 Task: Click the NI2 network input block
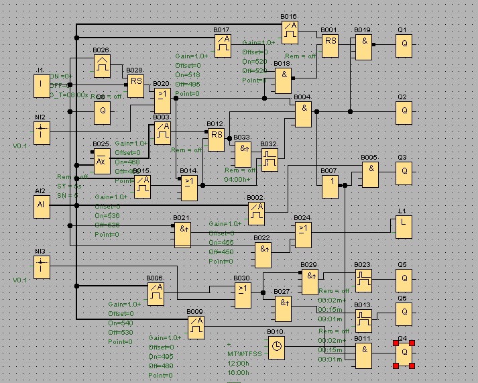click(42, 132)
